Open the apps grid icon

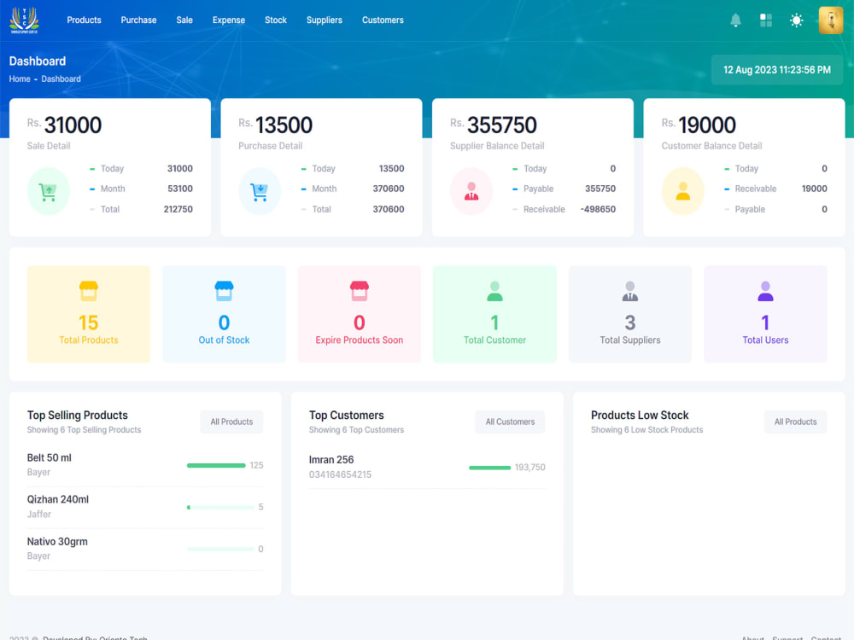(x=766, y=20)
